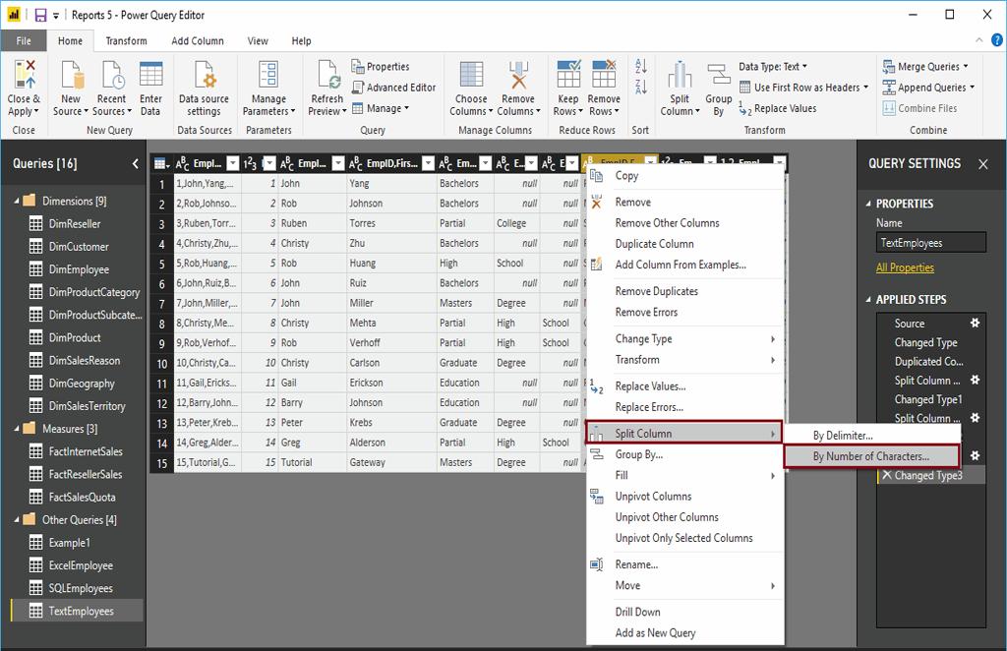Delete the Changed Type3 applied step
This screenshot has height=651, width=1007.
[x=886, y=476]
